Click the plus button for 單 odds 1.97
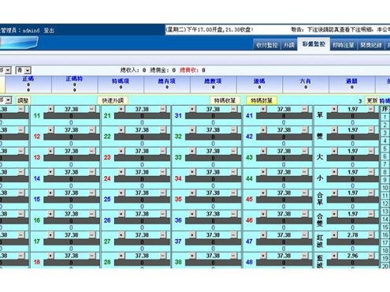The image size is (390, 292). pyautogui.click(x=334, y=109)
